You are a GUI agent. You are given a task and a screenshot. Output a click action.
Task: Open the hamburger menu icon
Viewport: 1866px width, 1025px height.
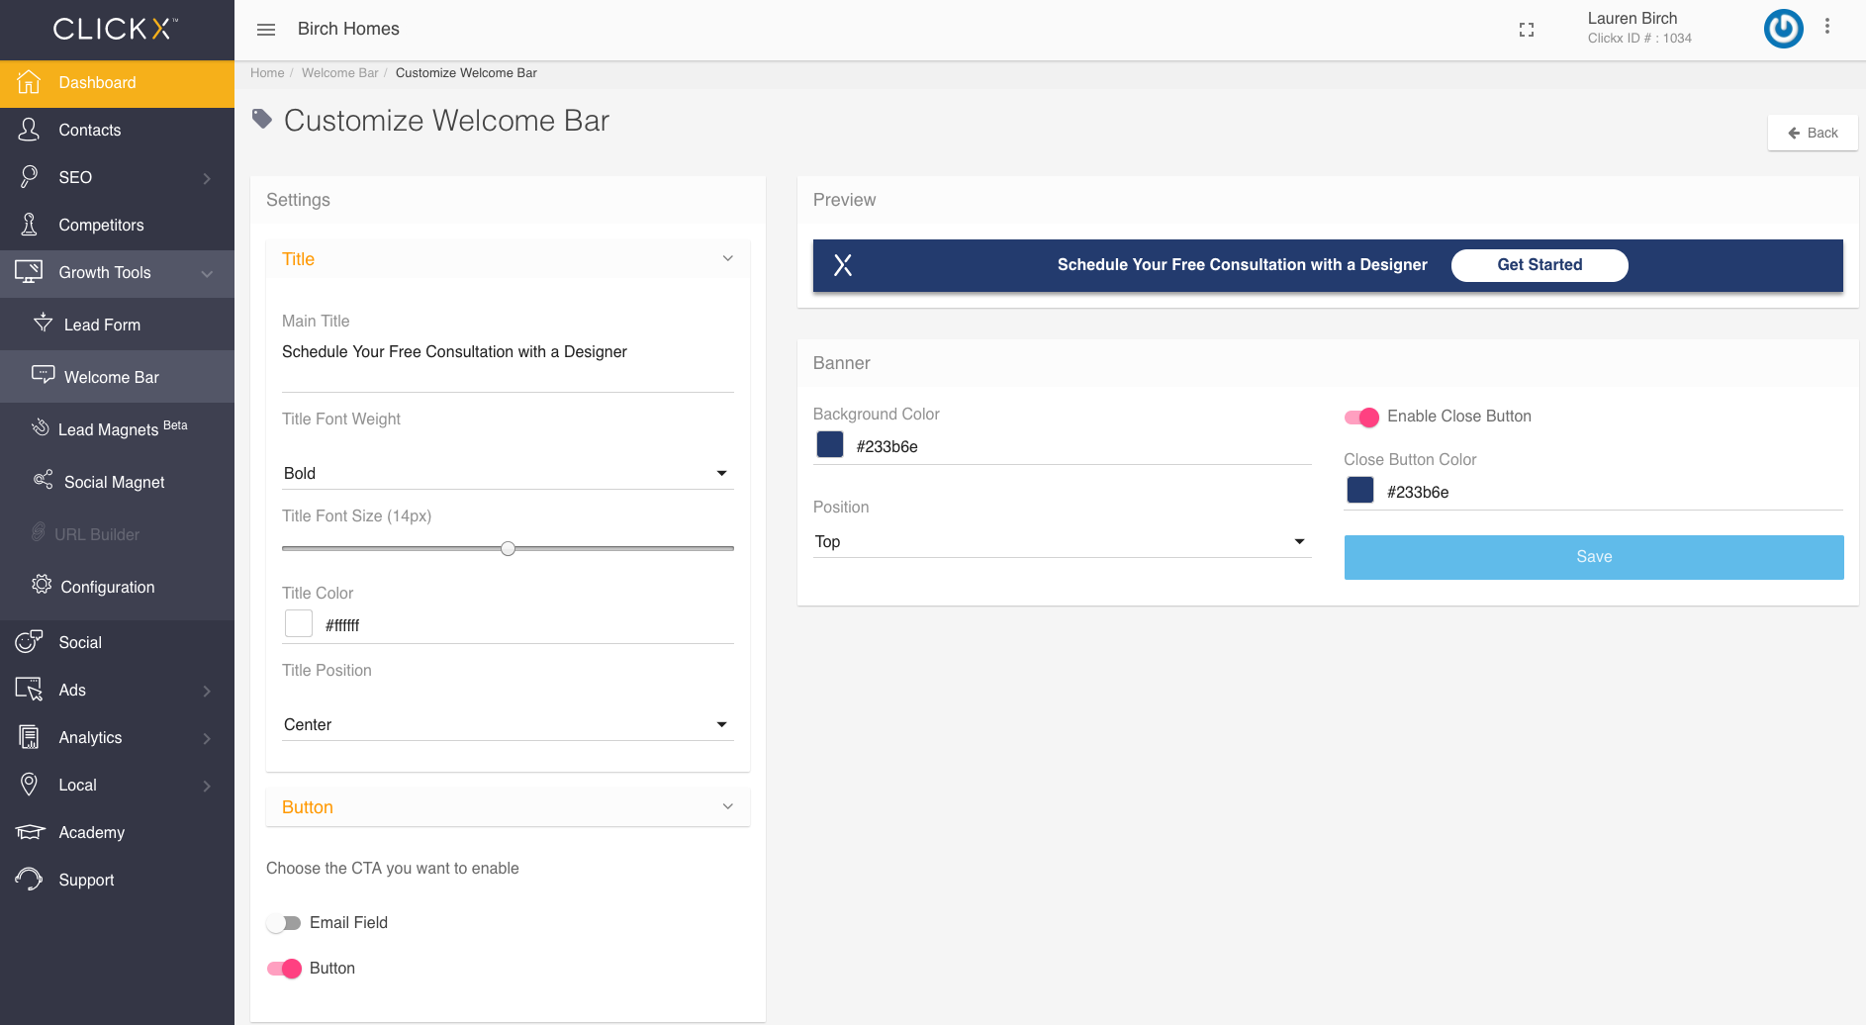pos(266,30)
